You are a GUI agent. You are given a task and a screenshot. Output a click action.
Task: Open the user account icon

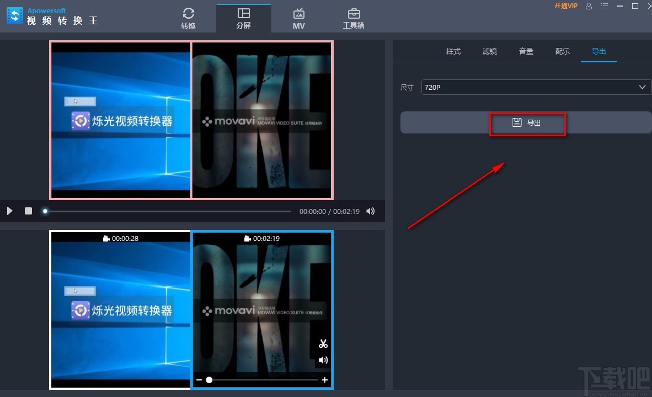589,6
